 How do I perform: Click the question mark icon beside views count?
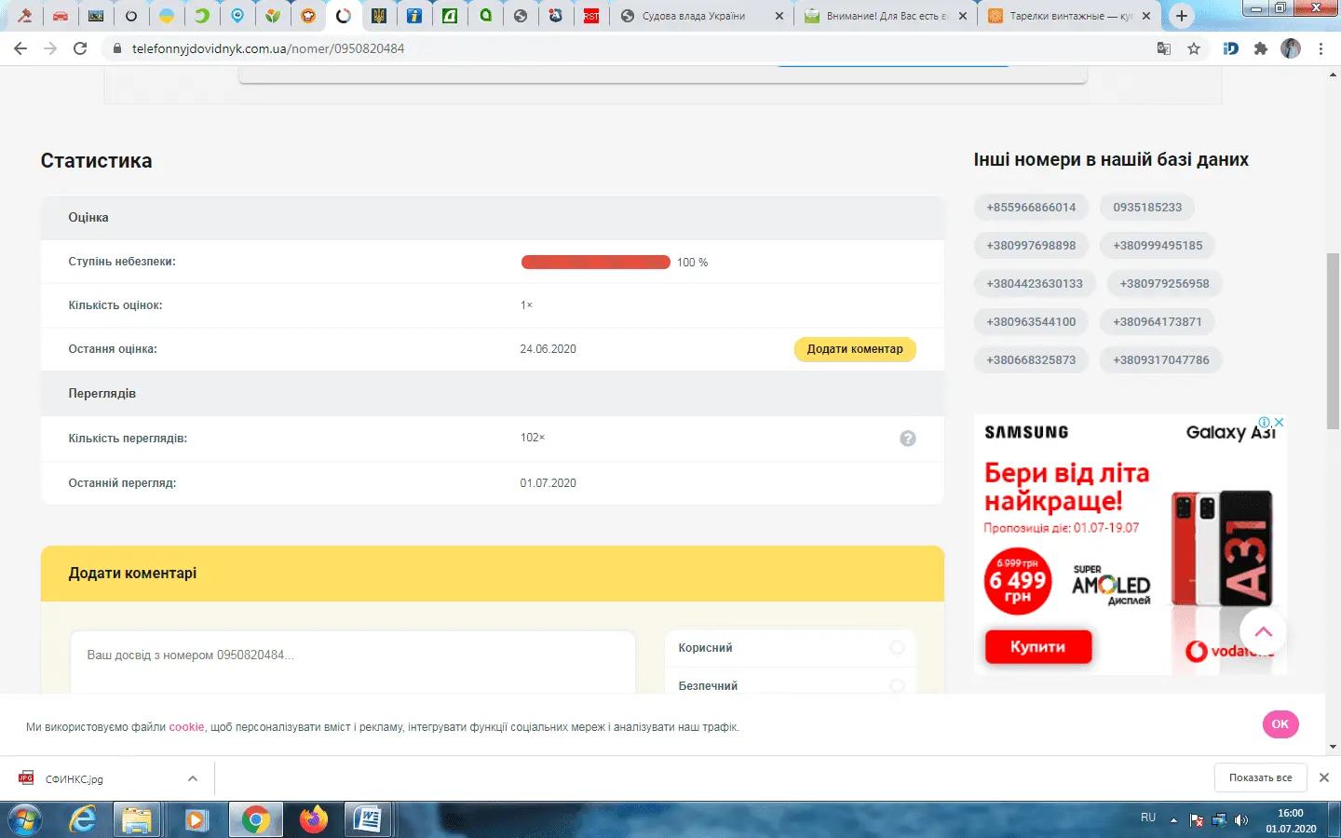(908, 438)
